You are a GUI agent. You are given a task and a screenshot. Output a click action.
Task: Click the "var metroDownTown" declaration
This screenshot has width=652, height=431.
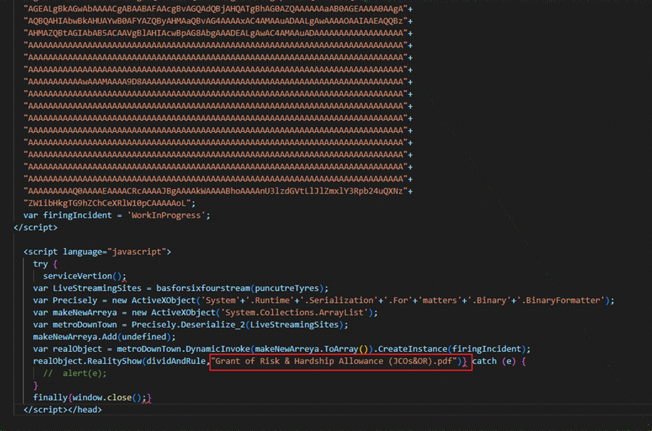tap(75, 325)
